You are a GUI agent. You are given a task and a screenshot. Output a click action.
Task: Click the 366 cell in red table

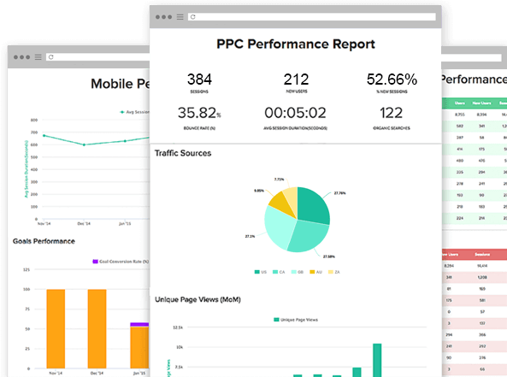(482, 335)
